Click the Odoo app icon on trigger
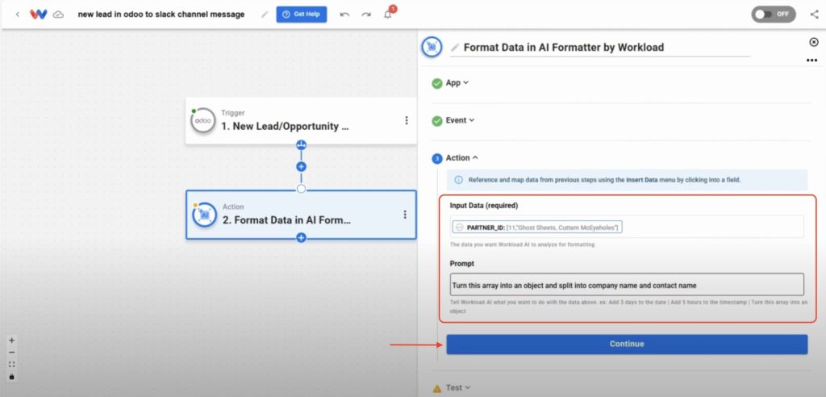 click(202, 121)
